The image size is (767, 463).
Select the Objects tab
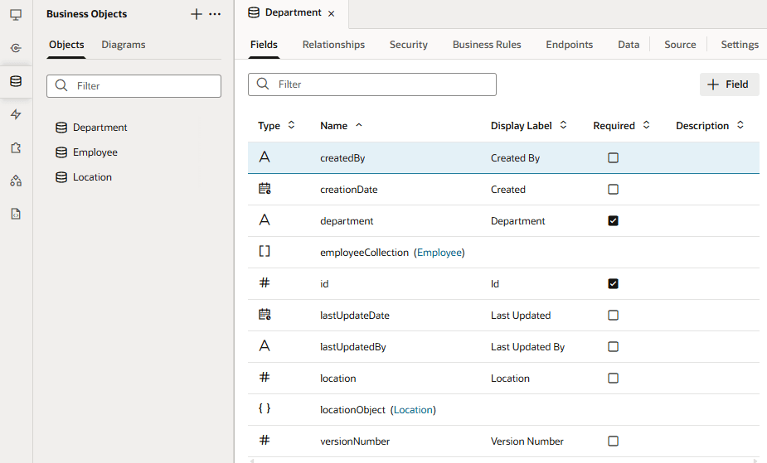pyautogui.click(x=66, y=45)
